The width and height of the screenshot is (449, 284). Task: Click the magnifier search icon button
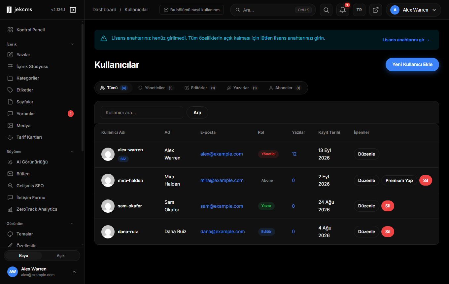coord(326,10)
